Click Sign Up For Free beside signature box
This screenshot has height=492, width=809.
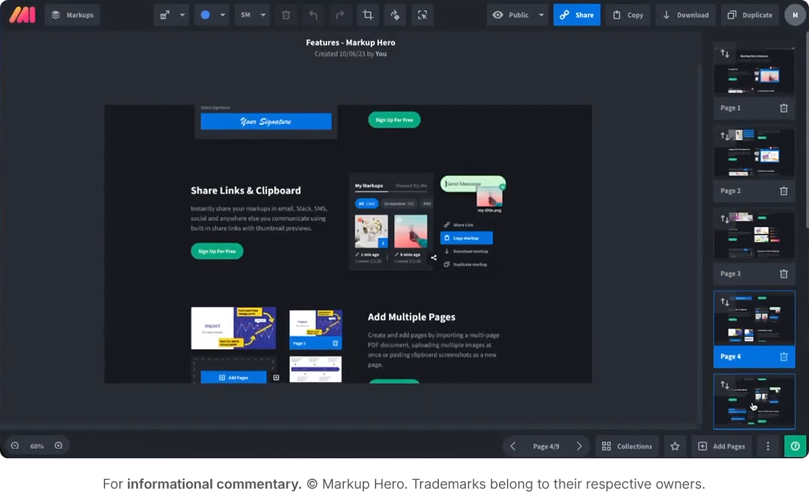(x=394, y=120)
